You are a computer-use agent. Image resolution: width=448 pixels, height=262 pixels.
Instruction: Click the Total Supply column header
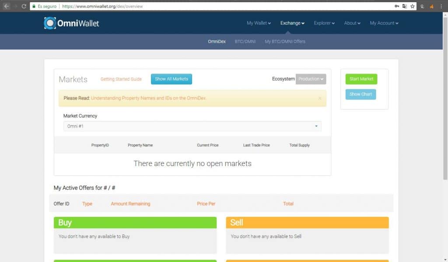tap(299, 145)
